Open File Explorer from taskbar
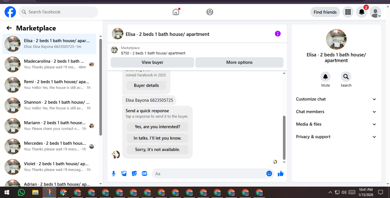Screen dimensions: 390x198 click(35, 192)
